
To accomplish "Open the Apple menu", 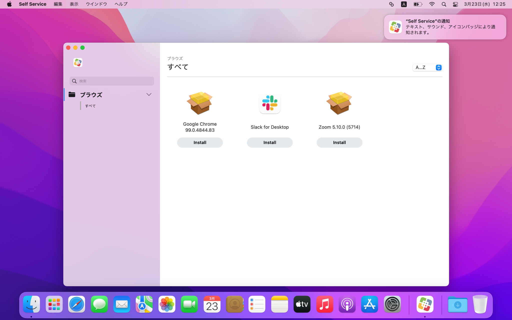I will pyautogui.click(x=9, y=4).
